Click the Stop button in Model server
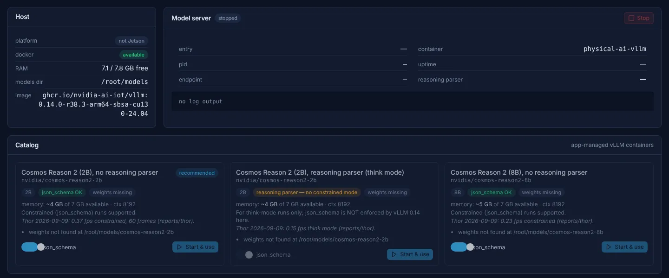The height and width of the screenshot is (278, 669). point(639,18)
